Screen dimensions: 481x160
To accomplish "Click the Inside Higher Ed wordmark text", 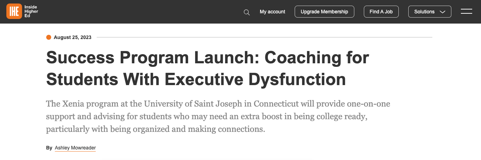I will point(31,12).
